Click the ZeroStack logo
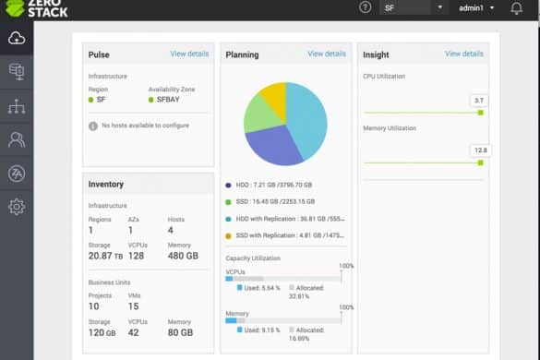Viewport: 540px width, 360px height. (x=36, y=8)
